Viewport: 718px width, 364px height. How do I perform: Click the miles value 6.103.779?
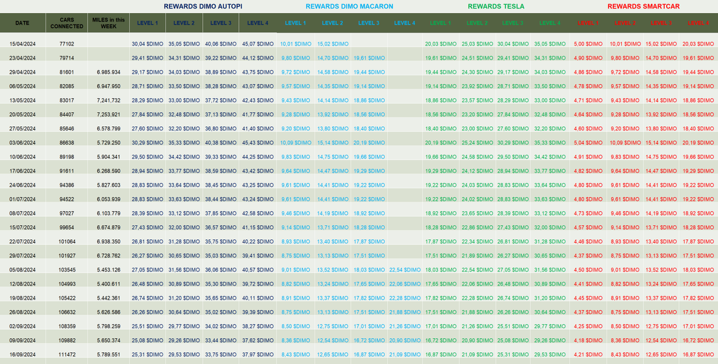(x=108, y=213)
